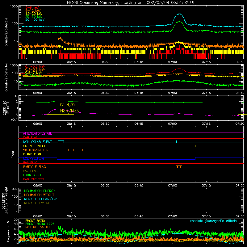Select the FRONTS_OFF flag label
Screen dimensions: 247x247
tap(33, 175)
